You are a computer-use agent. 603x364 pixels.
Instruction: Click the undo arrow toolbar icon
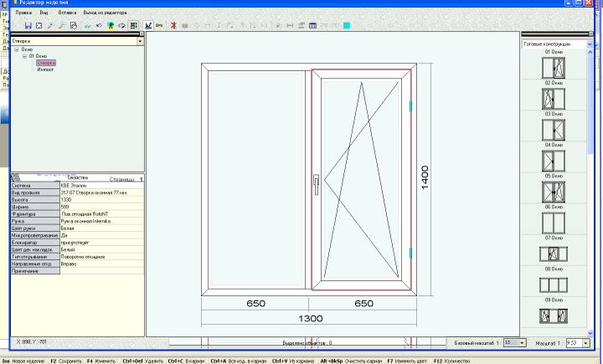click(99, 26)
